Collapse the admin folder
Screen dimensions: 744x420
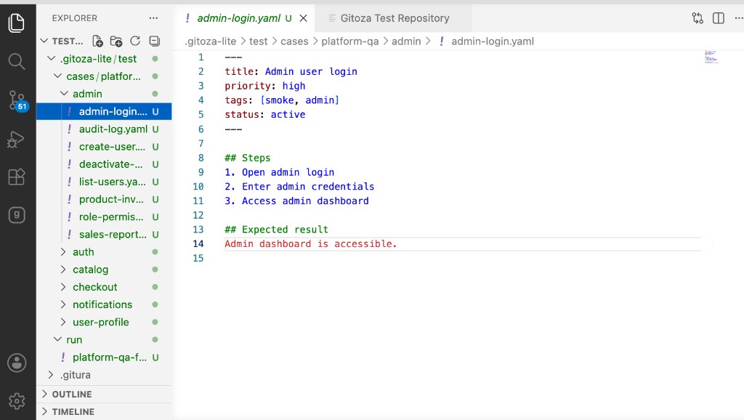pos(64,94)
